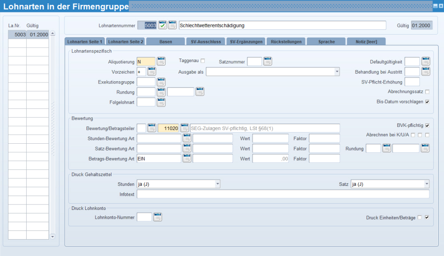
Task: Click the Stunden-Bewertung Art input field
Action: (159, 138)
